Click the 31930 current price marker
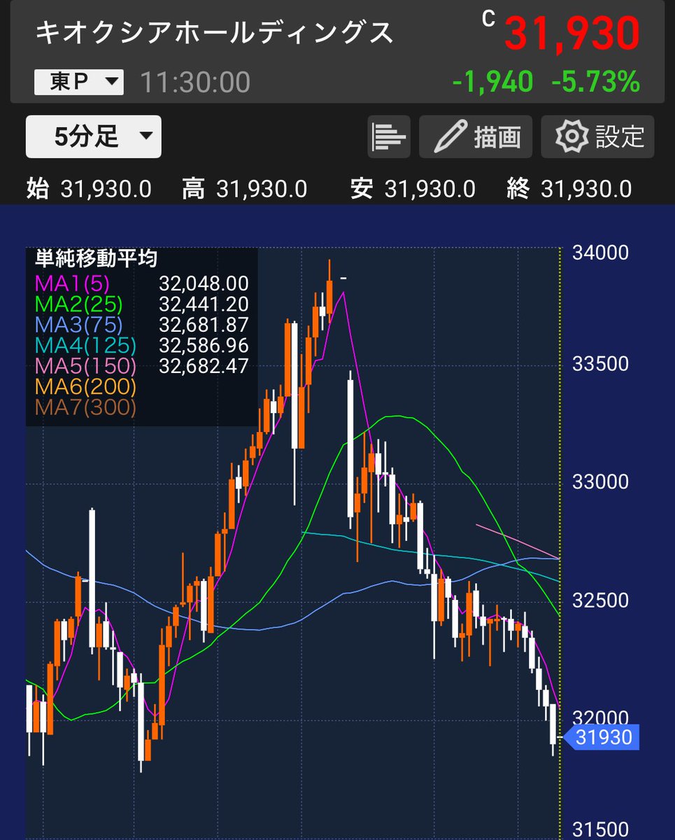675x840 pixels. (601, 737)
